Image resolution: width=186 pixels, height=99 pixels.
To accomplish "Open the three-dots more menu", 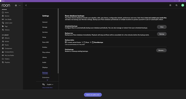I will coord(20,5).
